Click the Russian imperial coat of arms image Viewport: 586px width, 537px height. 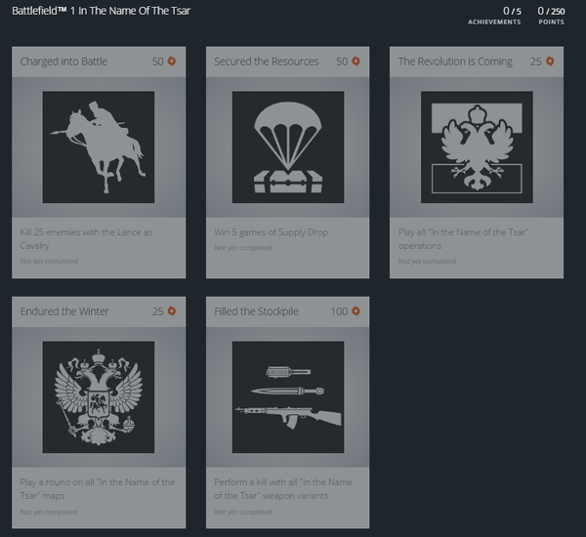tap(99, 397)
